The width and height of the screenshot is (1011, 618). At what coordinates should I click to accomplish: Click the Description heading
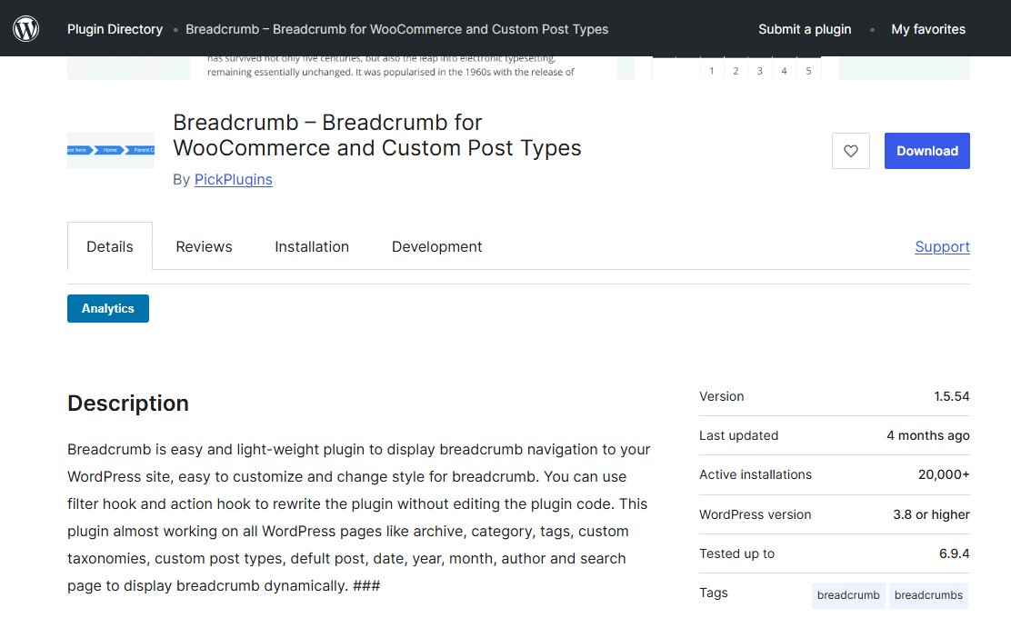pyautogui.click(x=127, y=403)
